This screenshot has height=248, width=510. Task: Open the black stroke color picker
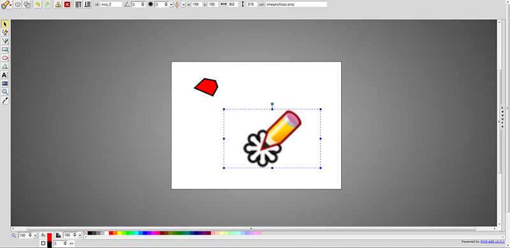[x=50, y=244]
